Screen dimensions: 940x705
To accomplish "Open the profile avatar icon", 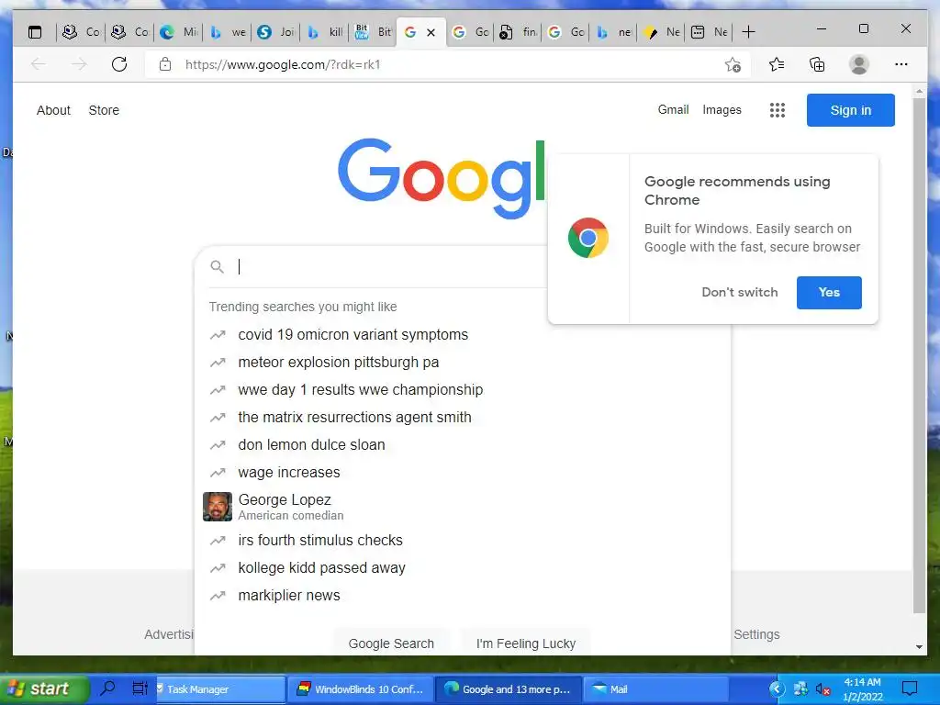I will coord(859,64).
